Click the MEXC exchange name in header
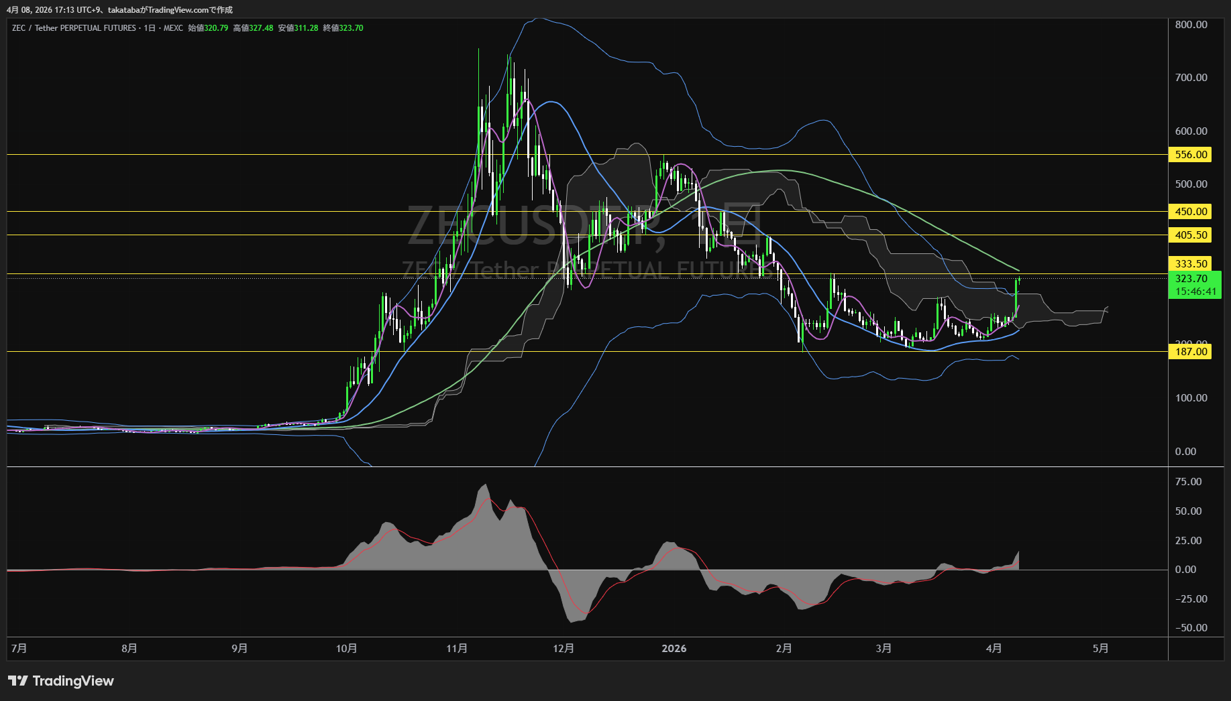 [x=173, y=28]
